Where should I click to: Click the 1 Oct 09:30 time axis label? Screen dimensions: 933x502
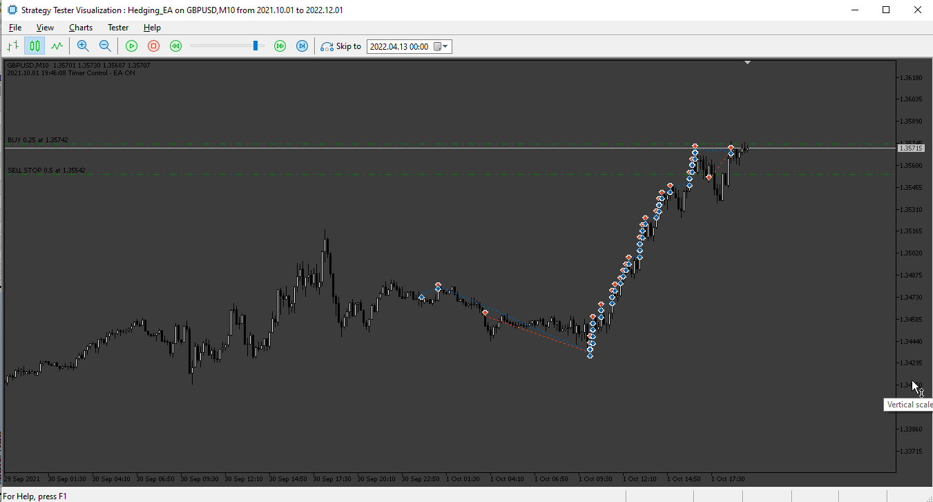(x=597, y=478)
